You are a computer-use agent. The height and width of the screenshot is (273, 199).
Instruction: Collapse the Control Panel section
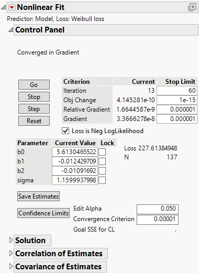[x=11, y=30]
